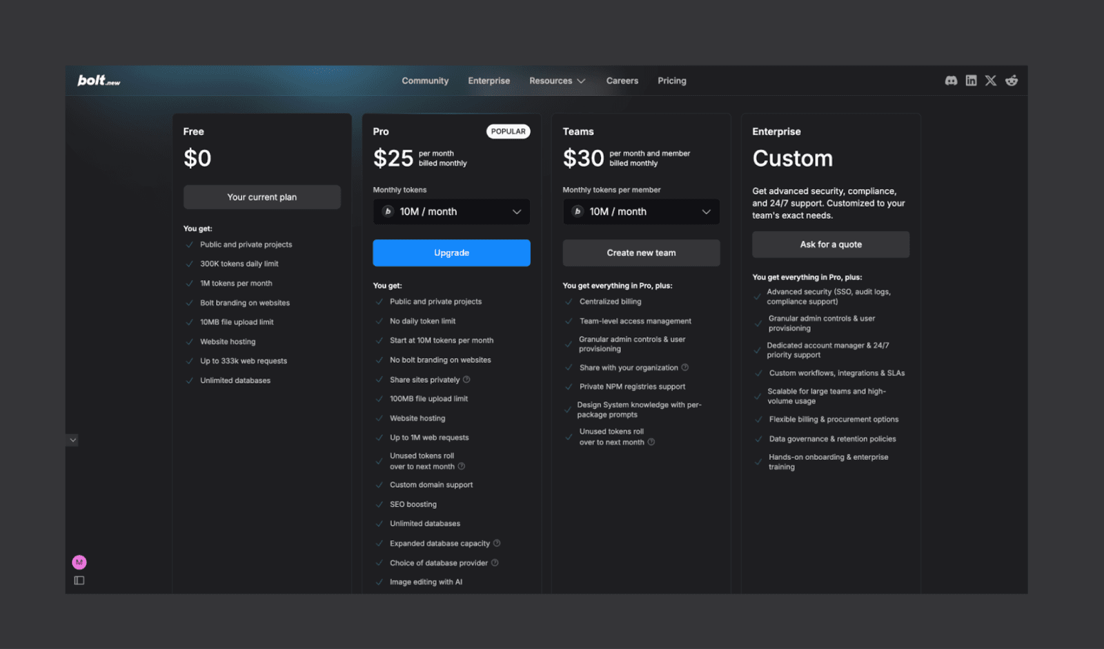Click the small chevron on left edge

(x=72, y=440)
